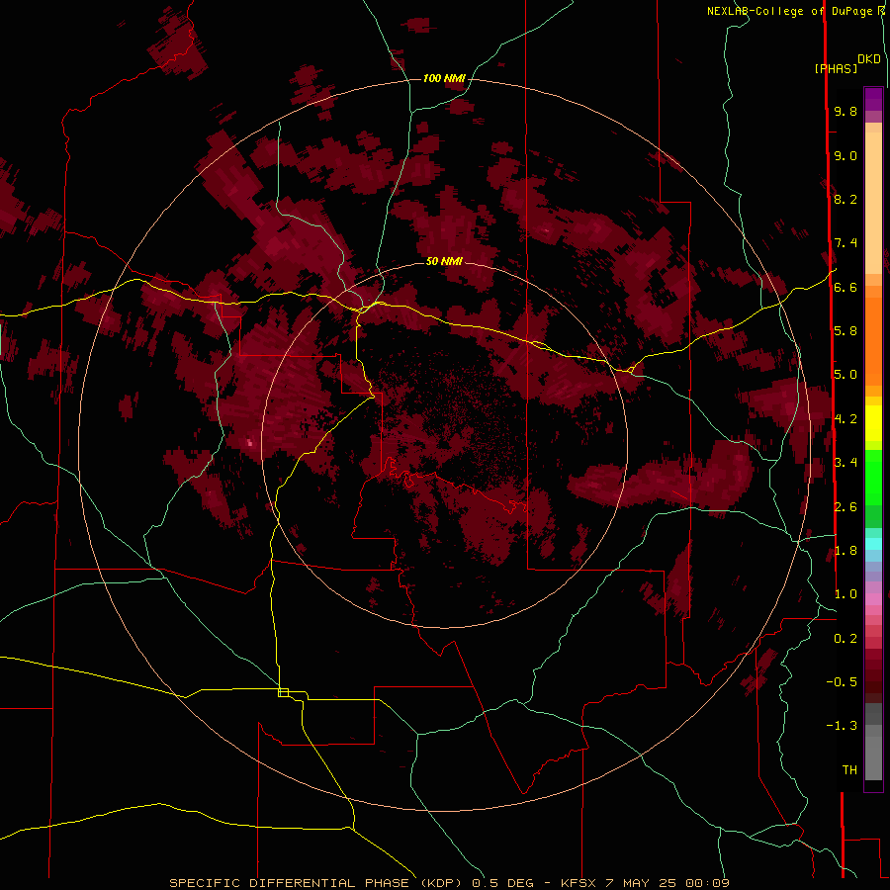This screenshot has height=890, width=890.
Task: Click the 9.0 value on the color scale
Action: (x=845, y=156)
